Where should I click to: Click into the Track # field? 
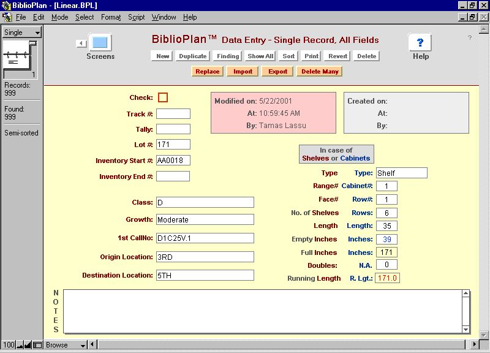(173, 113)
